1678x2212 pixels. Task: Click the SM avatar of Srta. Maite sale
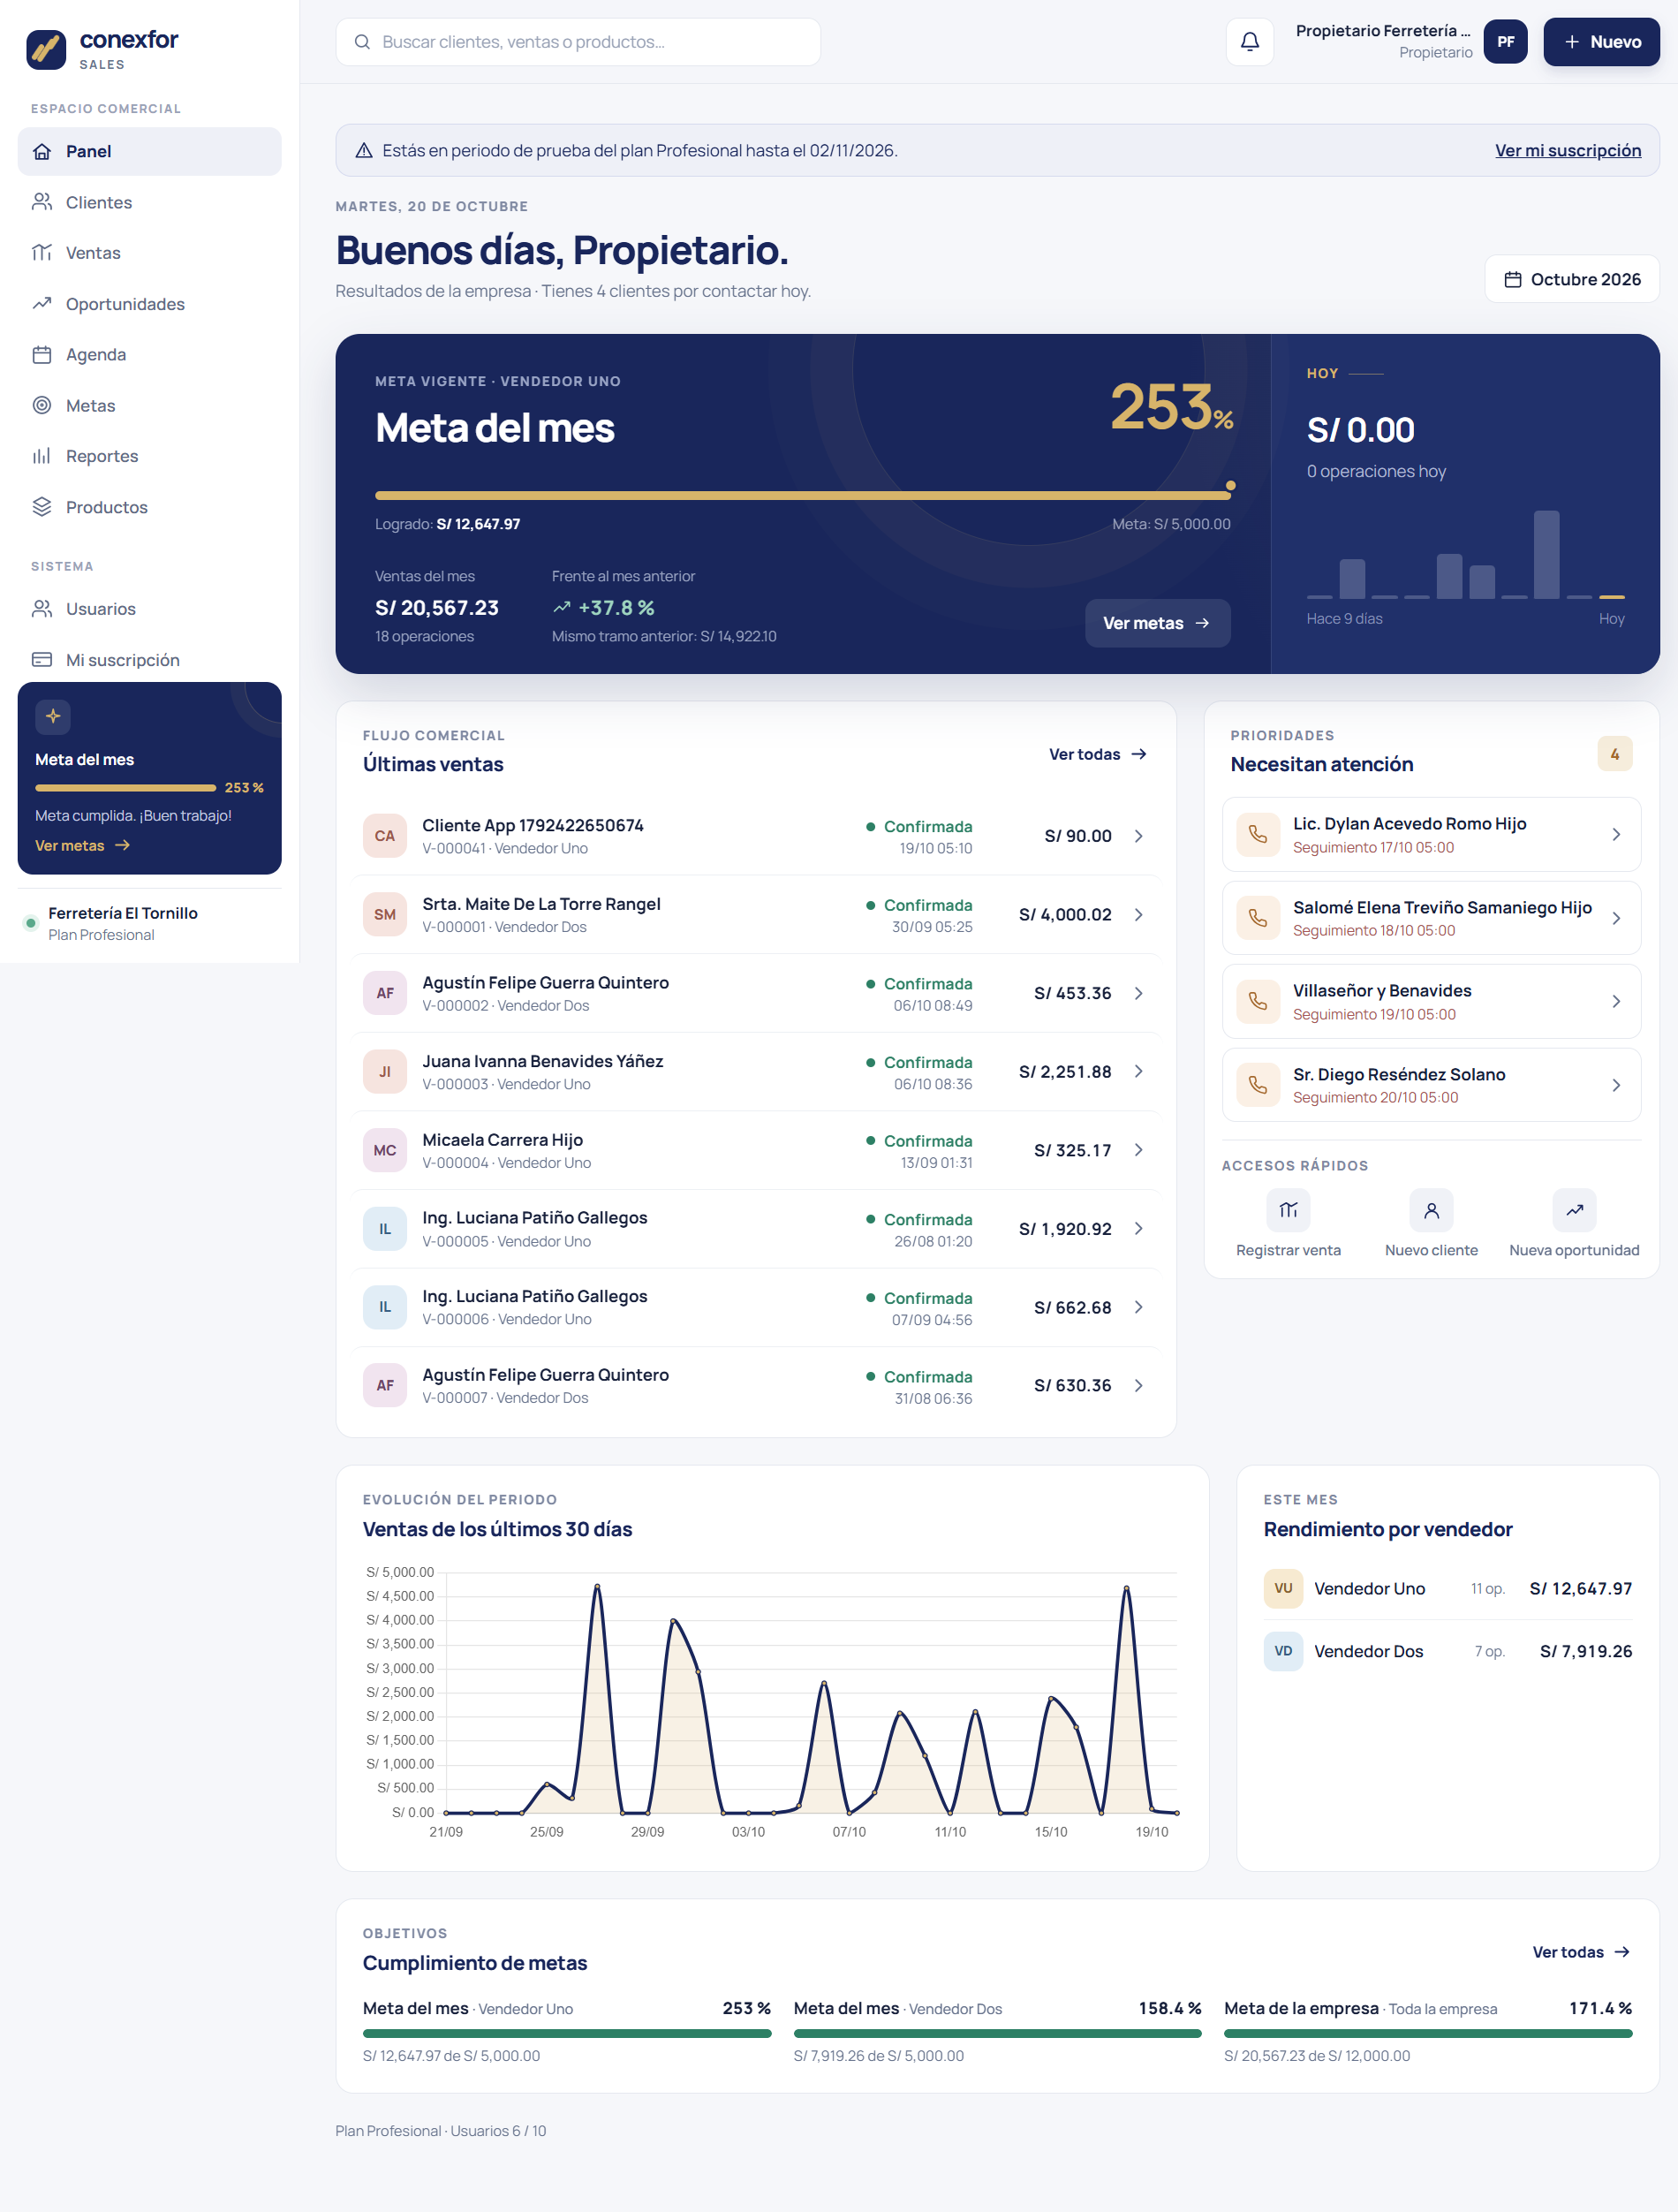(385, 915)
